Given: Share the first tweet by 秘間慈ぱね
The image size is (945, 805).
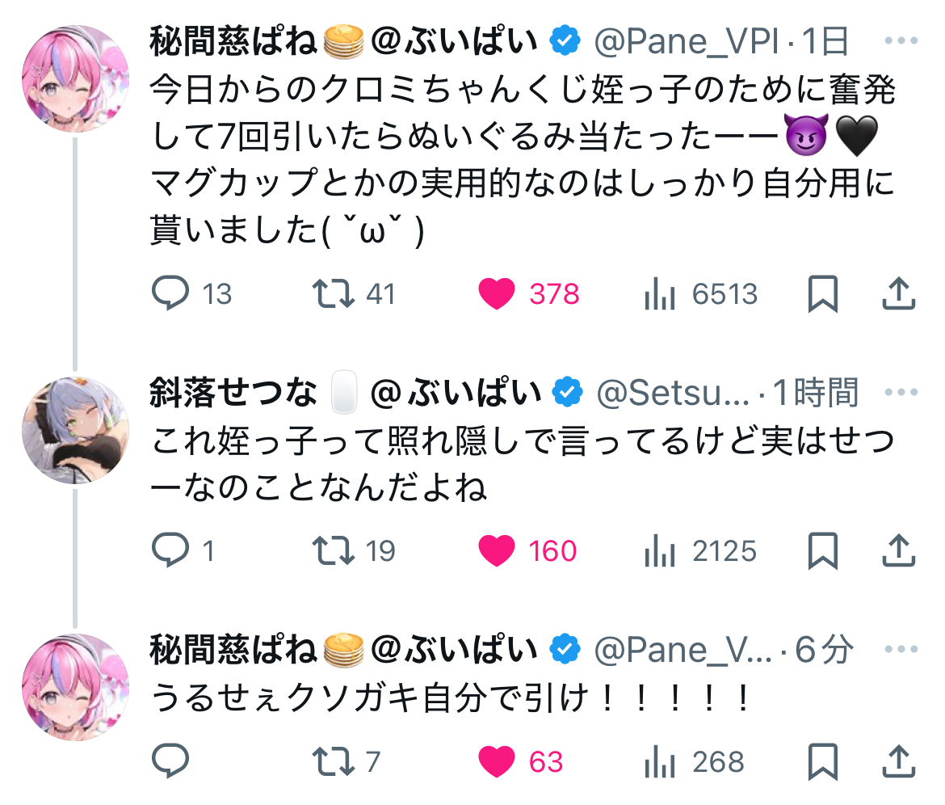Looking at the screenshot, I should [898, 294].
